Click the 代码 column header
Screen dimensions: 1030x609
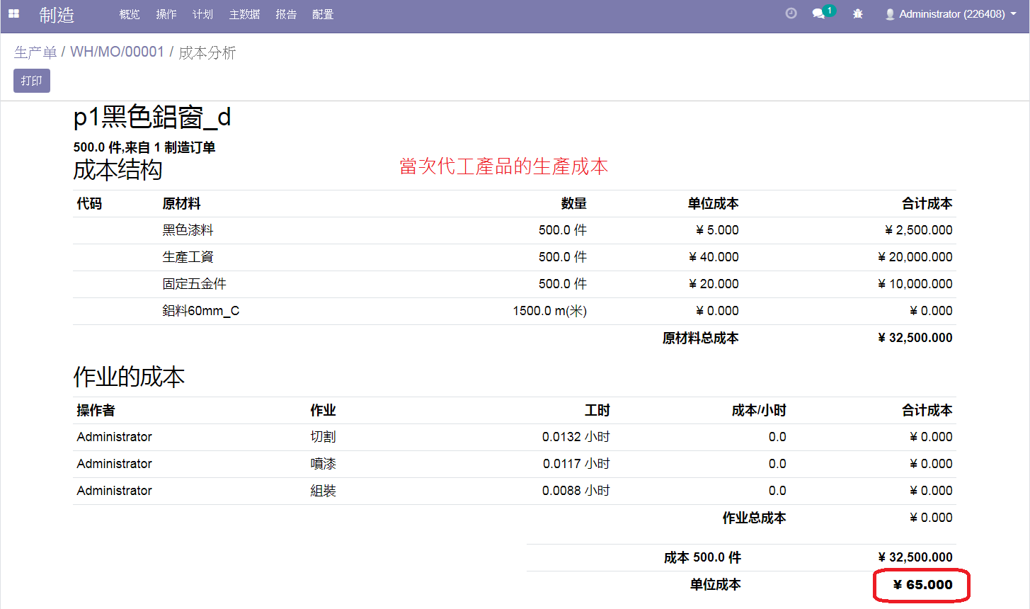89,203
